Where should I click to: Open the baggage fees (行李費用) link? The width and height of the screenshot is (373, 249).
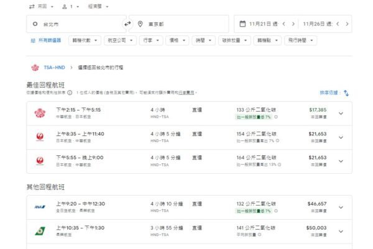pyautogui.click(x=186, y=93)
